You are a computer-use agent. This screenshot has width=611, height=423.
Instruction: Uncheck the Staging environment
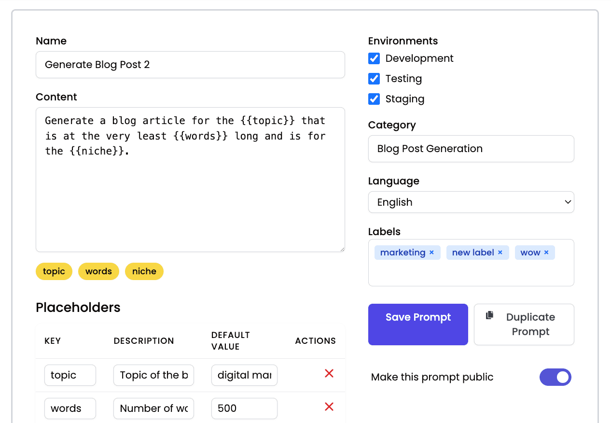(x=374, y=99)
